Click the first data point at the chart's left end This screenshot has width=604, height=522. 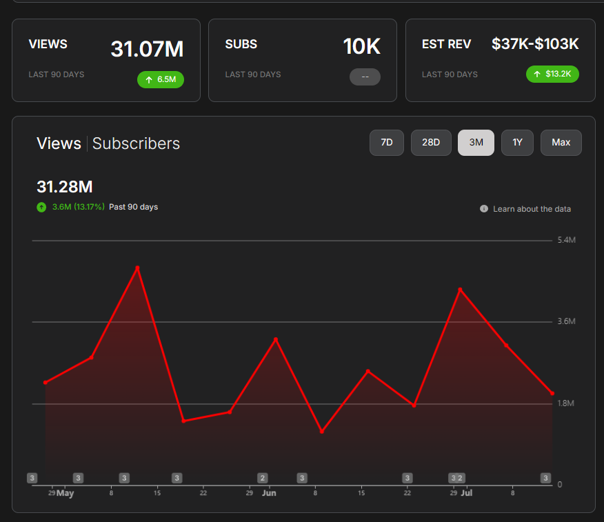46,383
